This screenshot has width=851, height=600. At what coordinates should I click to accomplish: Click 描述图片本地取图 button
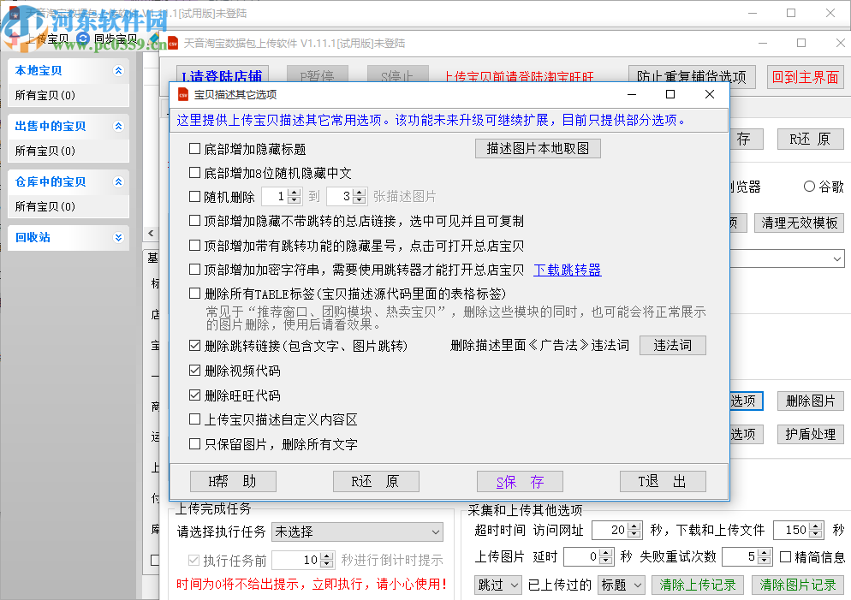click(538, 149)
